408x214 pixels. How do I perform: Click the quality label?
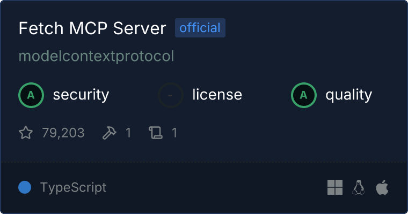(x=349, y=95)
